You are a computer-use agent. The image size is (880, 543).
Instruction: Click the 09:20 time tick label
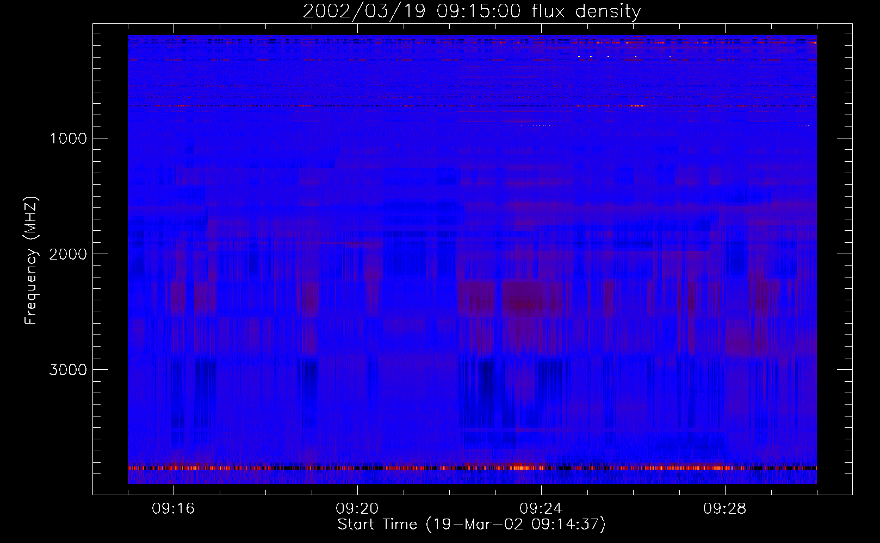357,509
